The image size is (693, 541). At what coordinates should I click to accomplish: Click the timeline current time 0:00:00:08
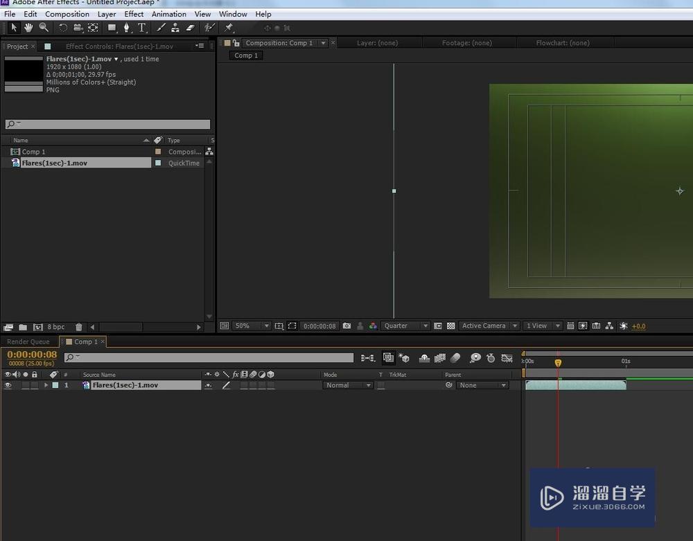(32, 355)
